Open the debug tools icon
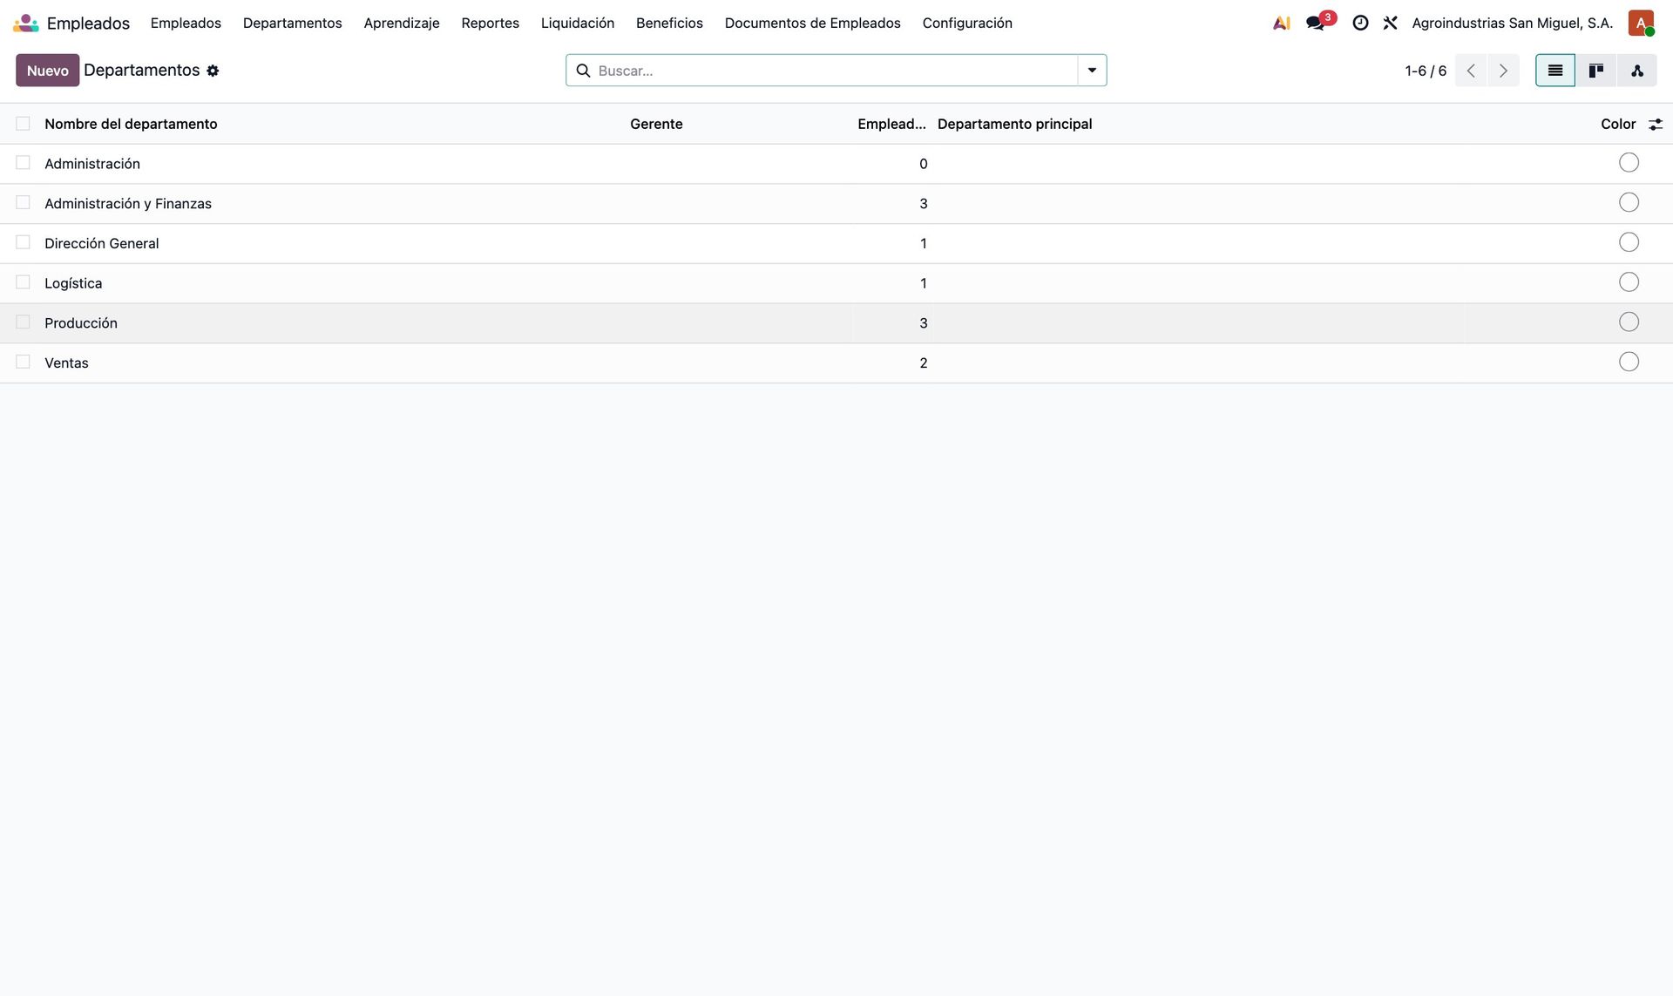Image resolution: width=1673 pixels, height=996 pixels. [x=1390, y=23]
